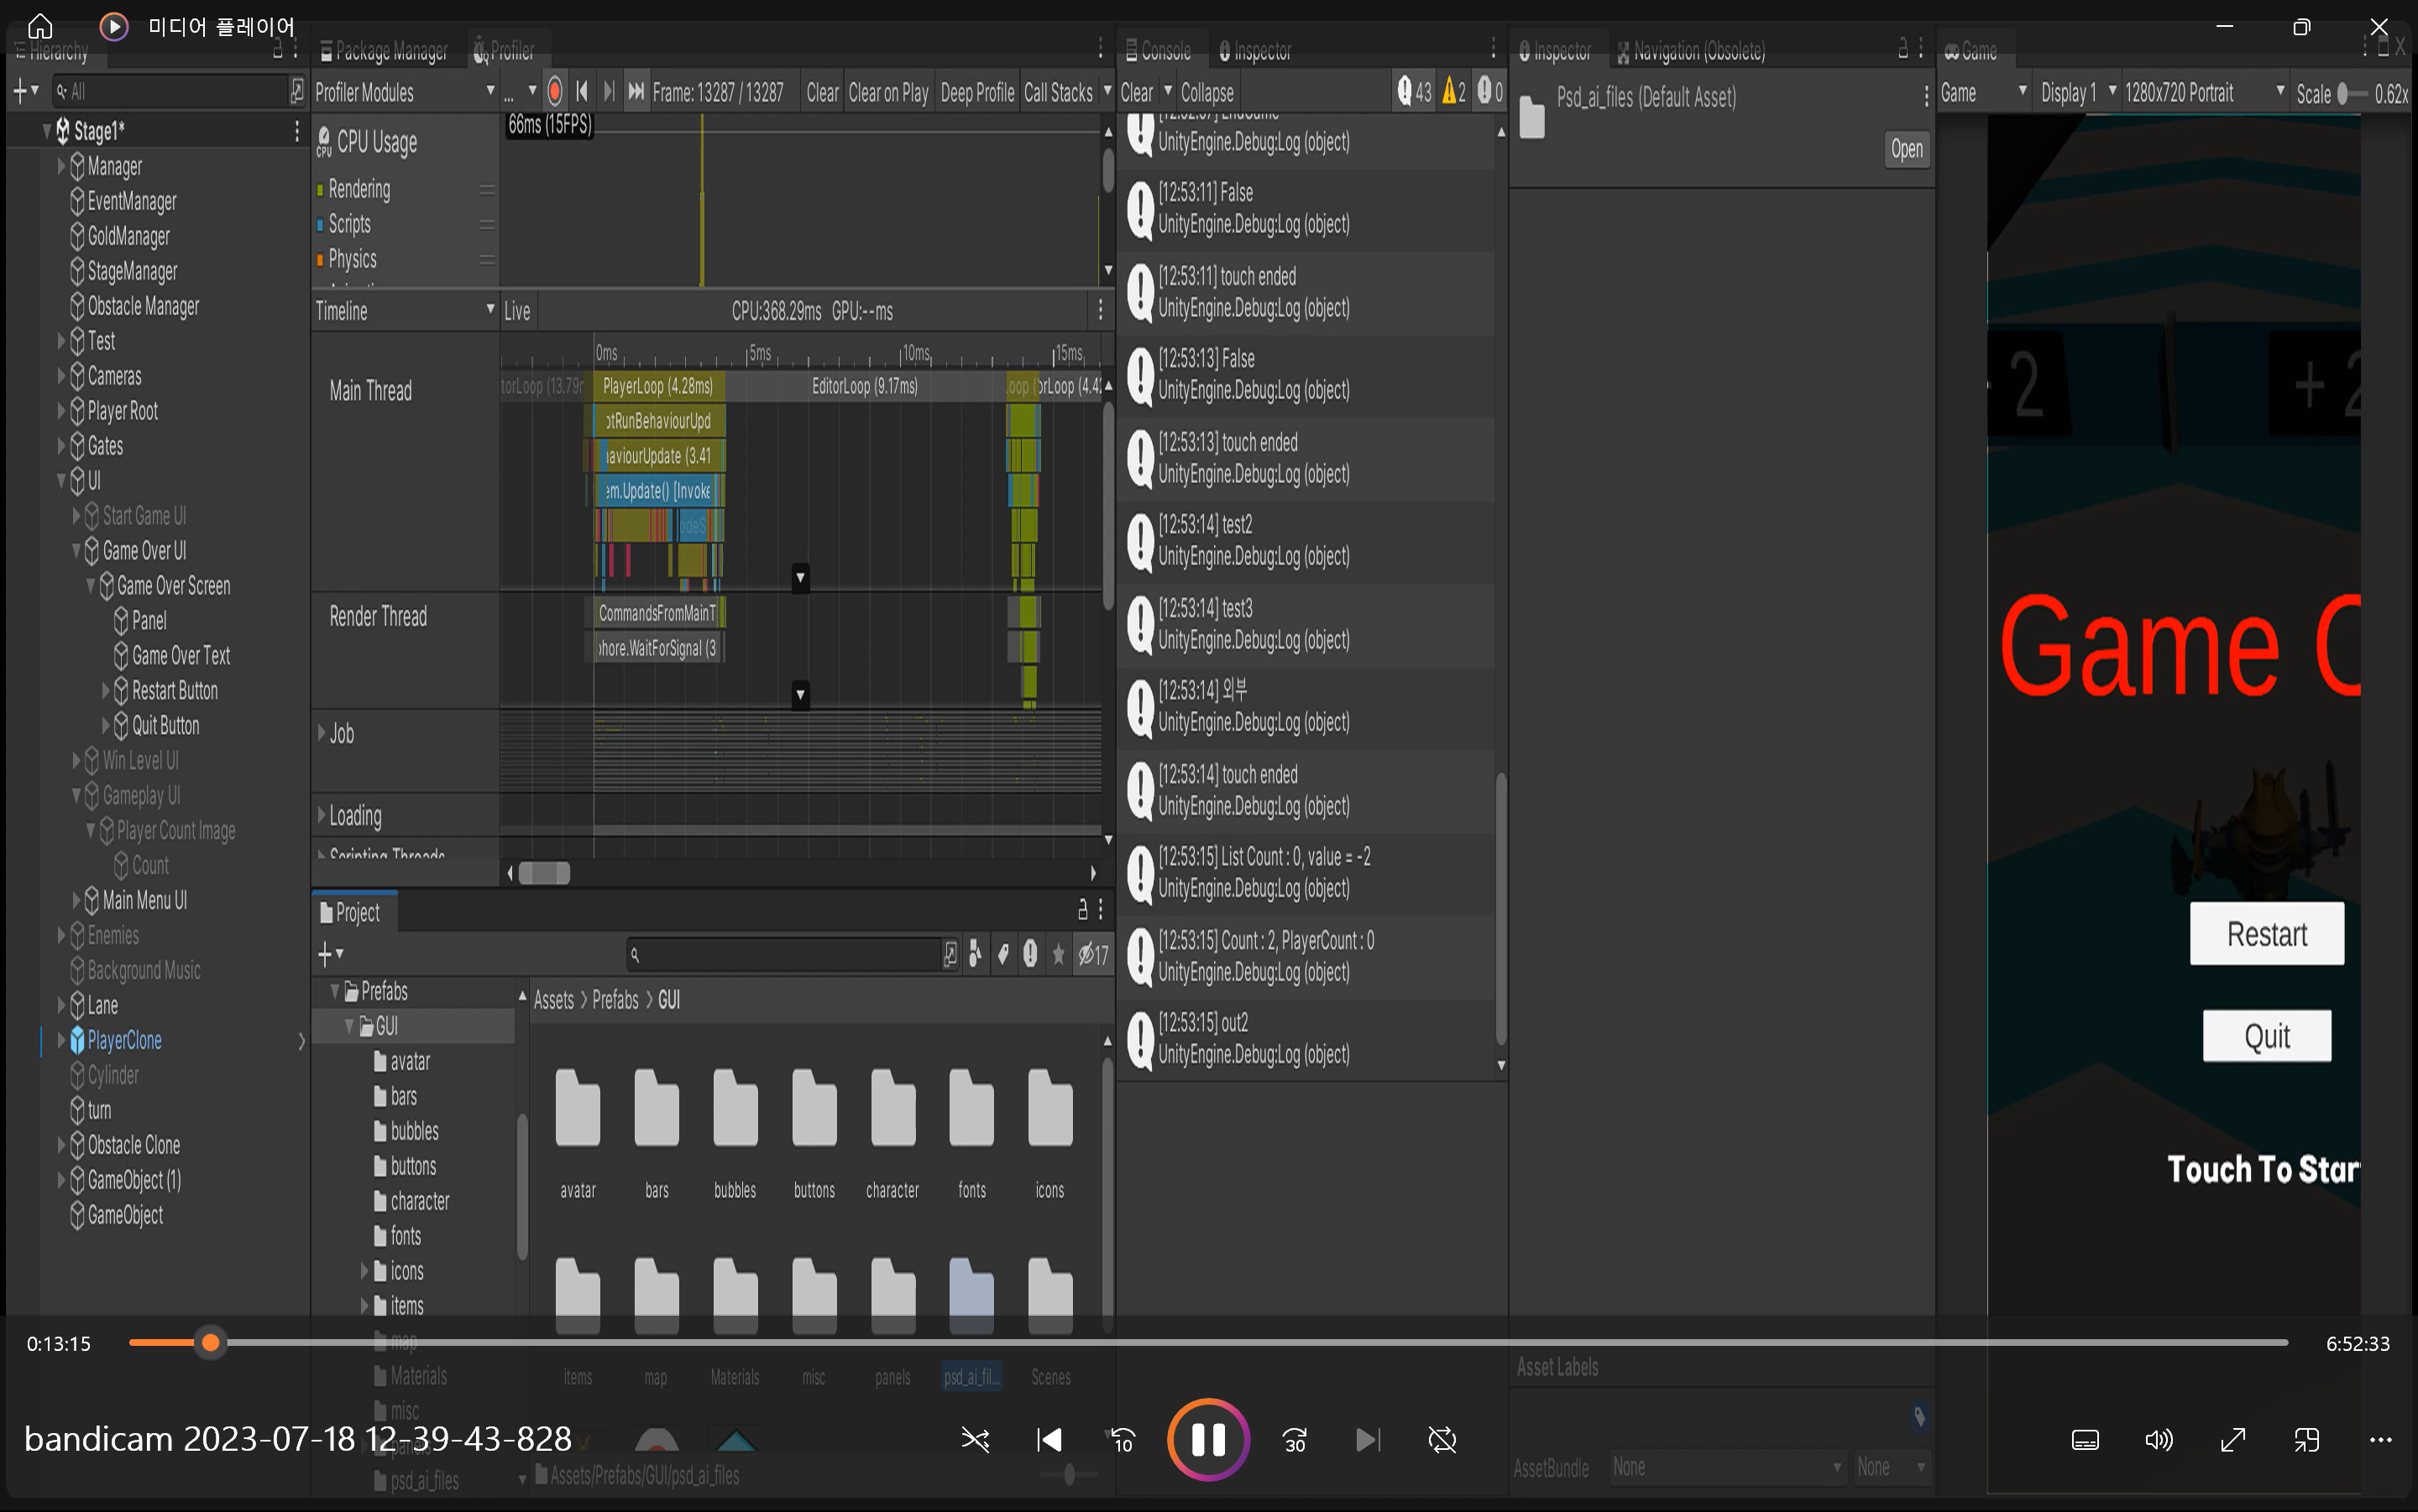Toggle the Live button in Profiler
The image size is (2418, 1512).
click(517, 311)
